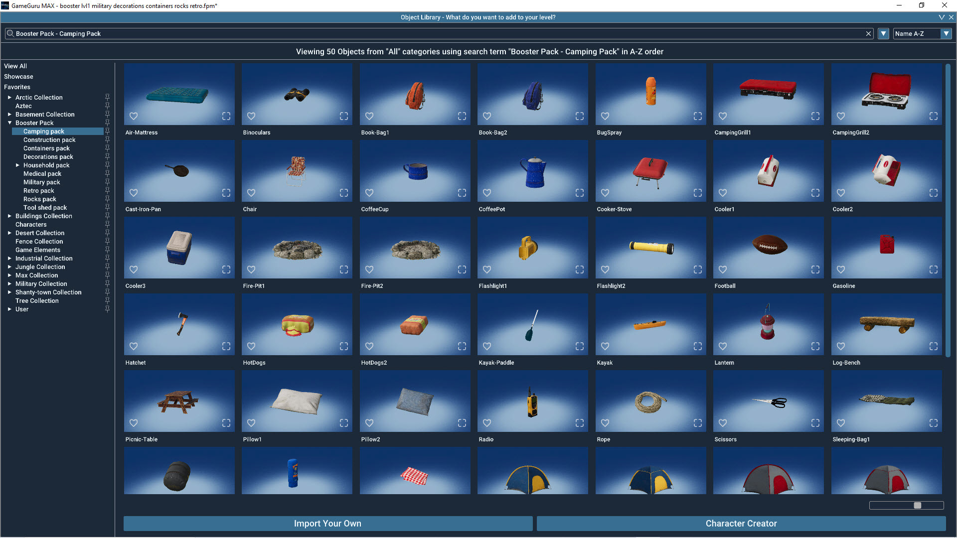Click the Import Your Own button
The image size is (957, 538).
[x=327, y=524]
